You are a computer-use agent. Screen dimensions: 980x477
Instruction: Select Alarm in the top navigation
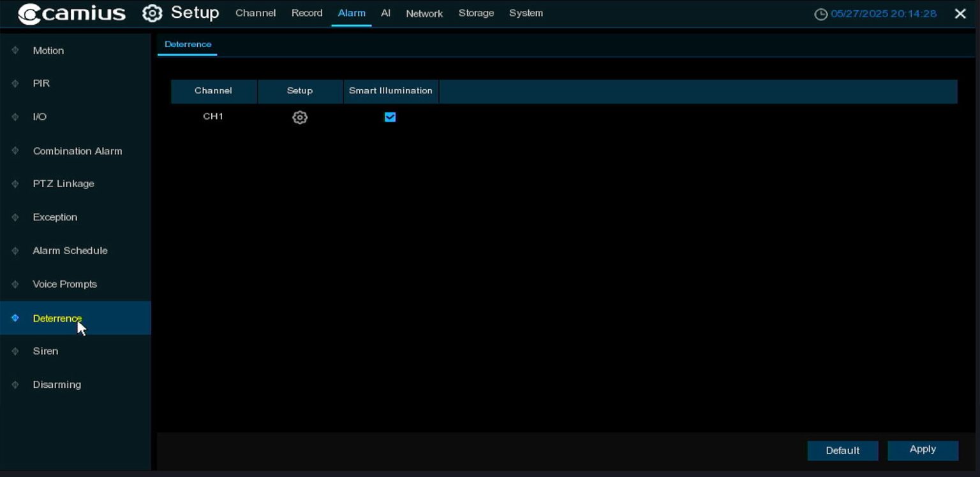352,13
